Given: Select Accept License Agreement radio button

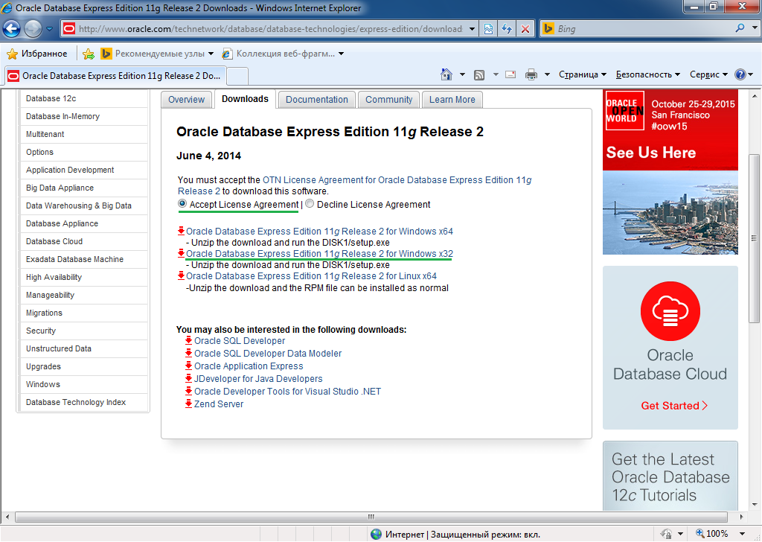Looking at the screenshot, I should (182, 204).
